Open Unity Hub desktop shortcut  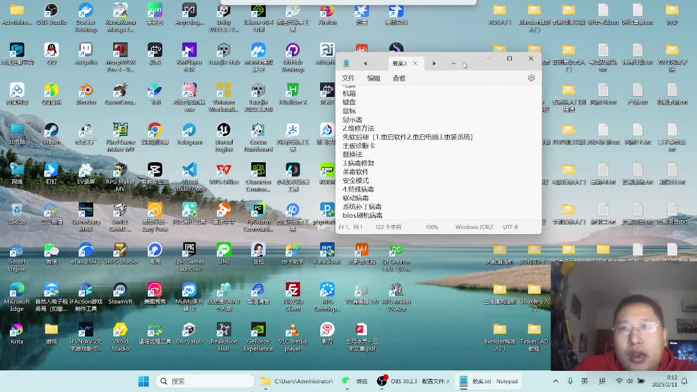click(x=189, y=334)
